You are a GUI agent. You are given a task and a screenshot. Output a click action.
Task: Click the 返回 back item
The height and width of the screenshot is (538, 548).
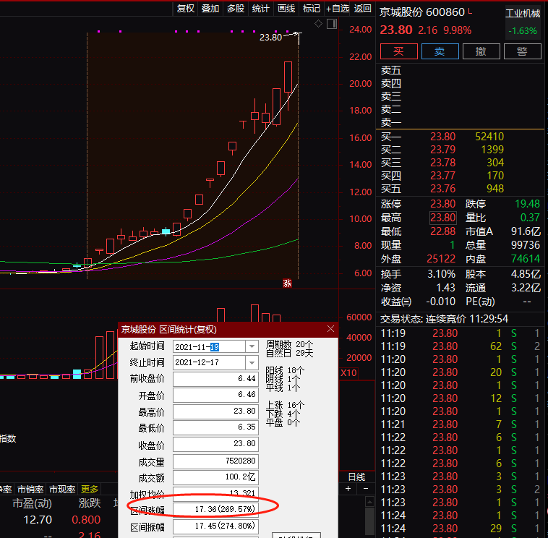tap(362, 9)
